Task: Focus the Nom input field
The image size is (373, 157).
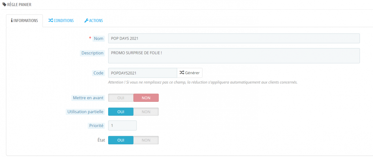Action: [234, 38]
